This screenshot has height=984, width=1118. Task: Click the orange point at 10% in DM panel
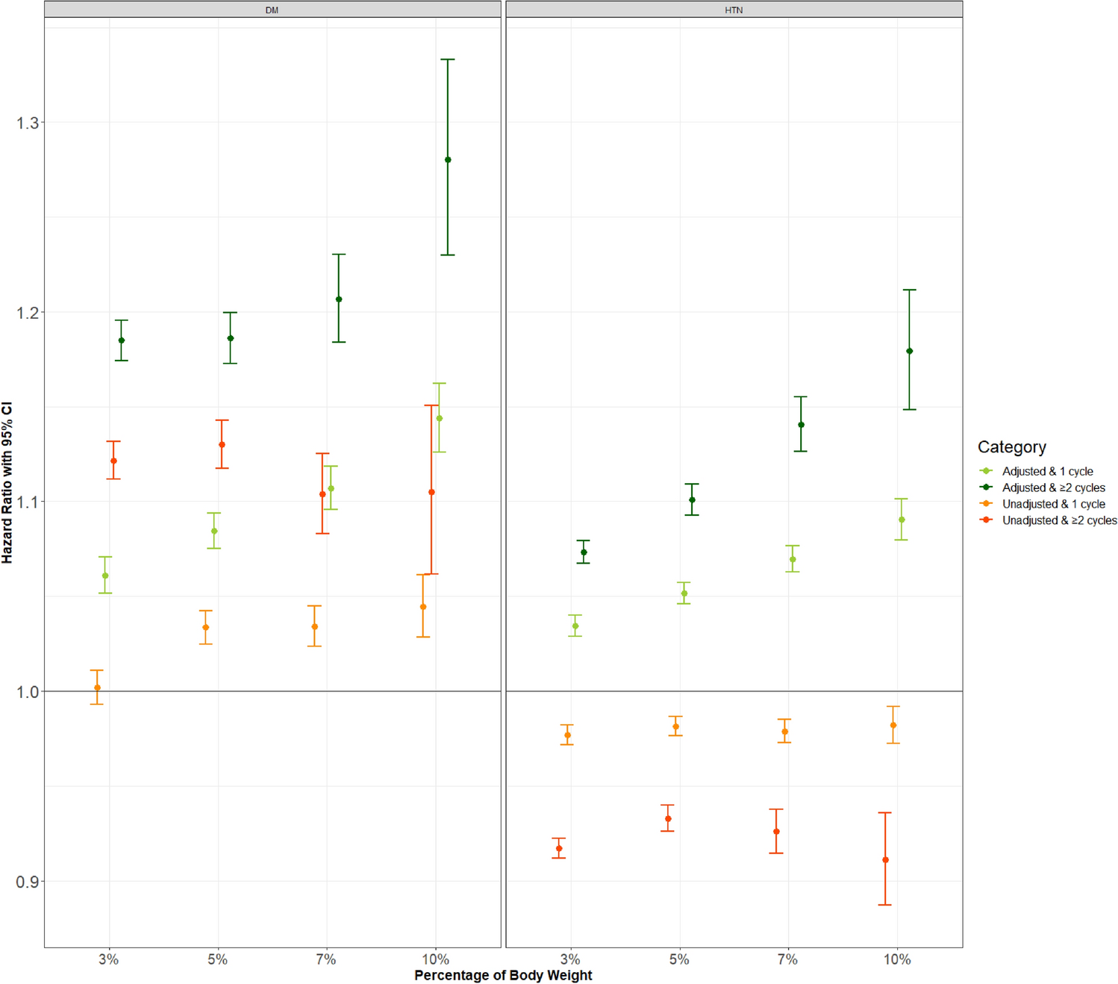423,607
